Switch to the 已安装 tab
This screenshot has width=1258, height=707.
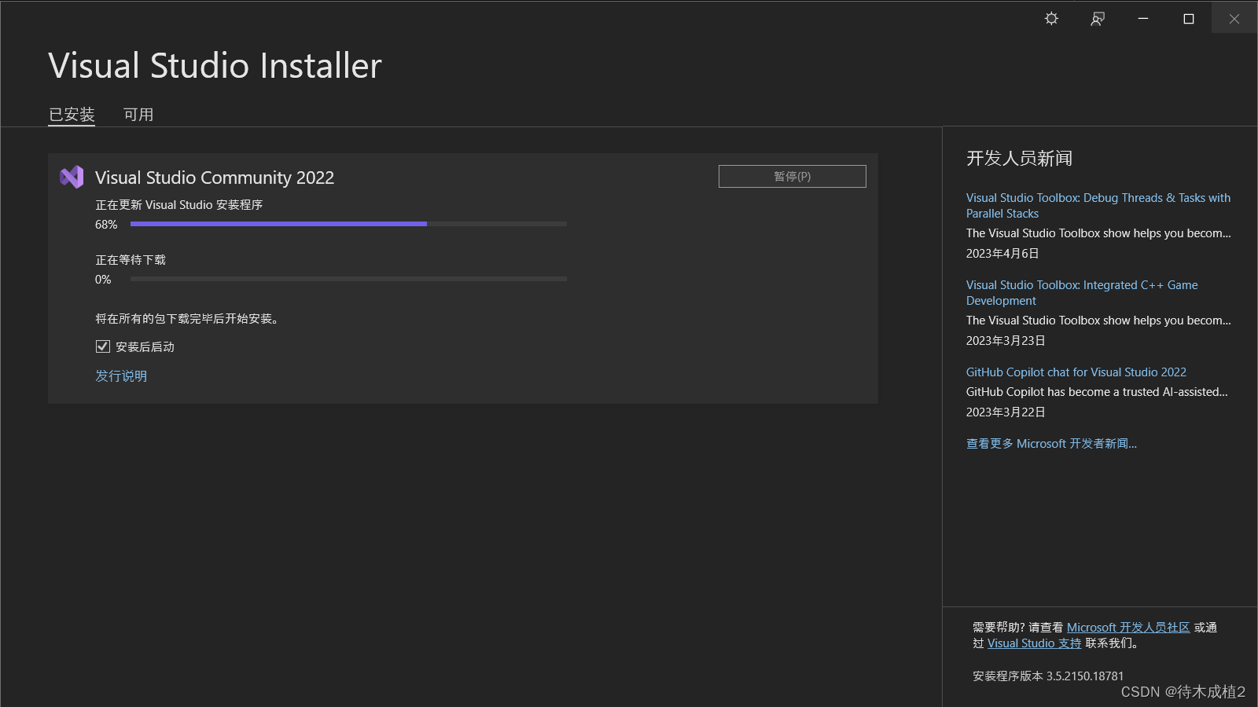(x=72, y=115)
